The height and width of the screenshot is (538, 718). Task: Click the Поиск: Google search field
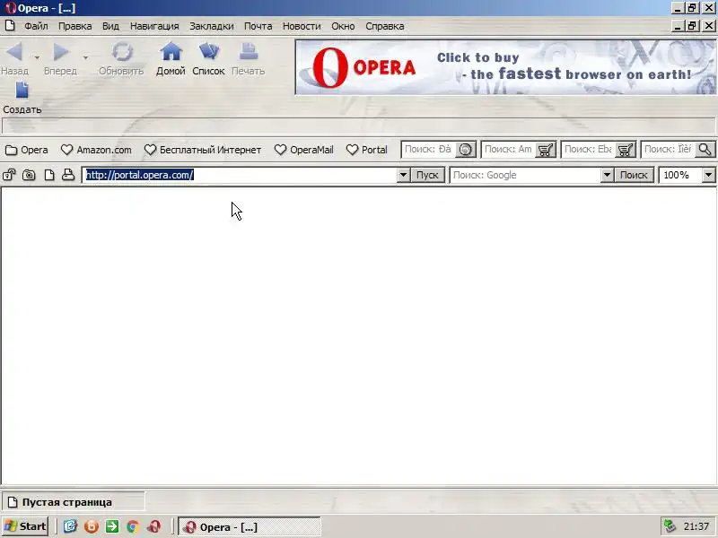pyautogui.click(x=525, y=175)
